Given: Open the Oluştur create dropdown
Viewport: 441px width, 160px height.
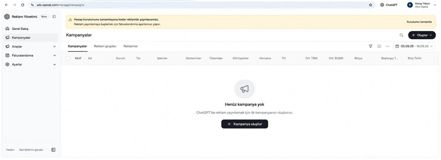Looking at the screenshot, I should [x=422, y=35].
